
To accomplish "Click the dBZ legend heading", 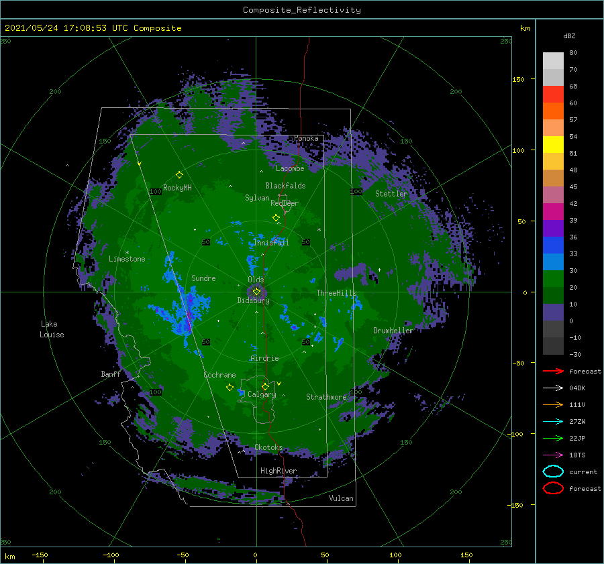I will tap(569, 36).
